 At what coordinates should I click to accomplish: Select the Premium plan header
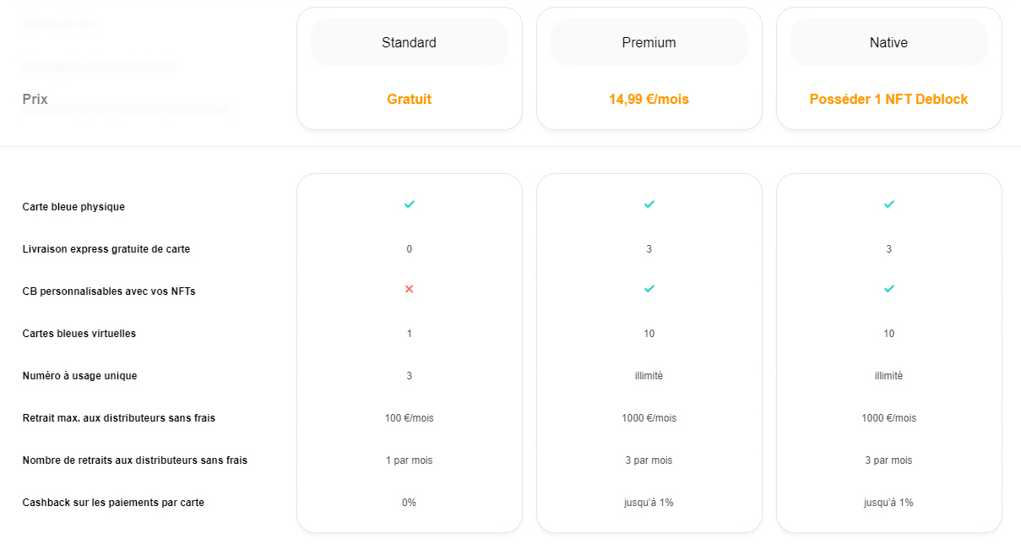tap(649, 42)
